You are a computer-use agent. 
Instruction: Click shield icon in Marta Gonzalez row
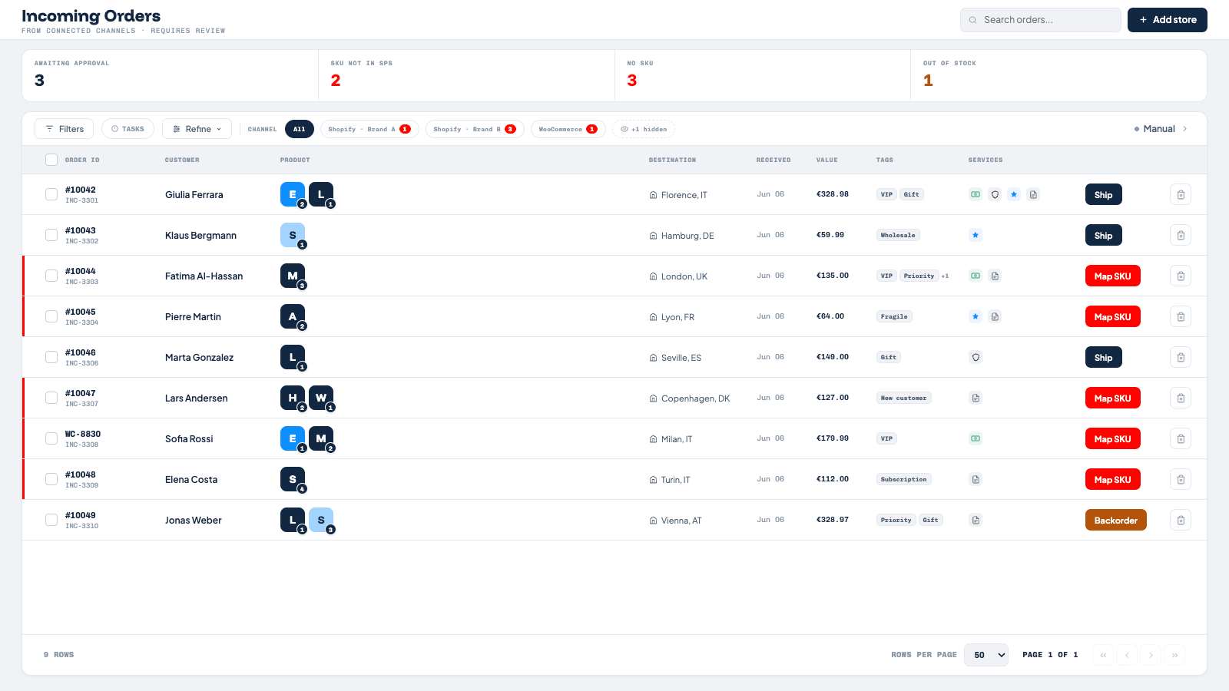click(976, 357)
